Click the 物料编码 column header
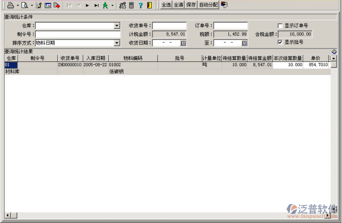The width and height of the screenshot is (342, 223). point(133,58)
